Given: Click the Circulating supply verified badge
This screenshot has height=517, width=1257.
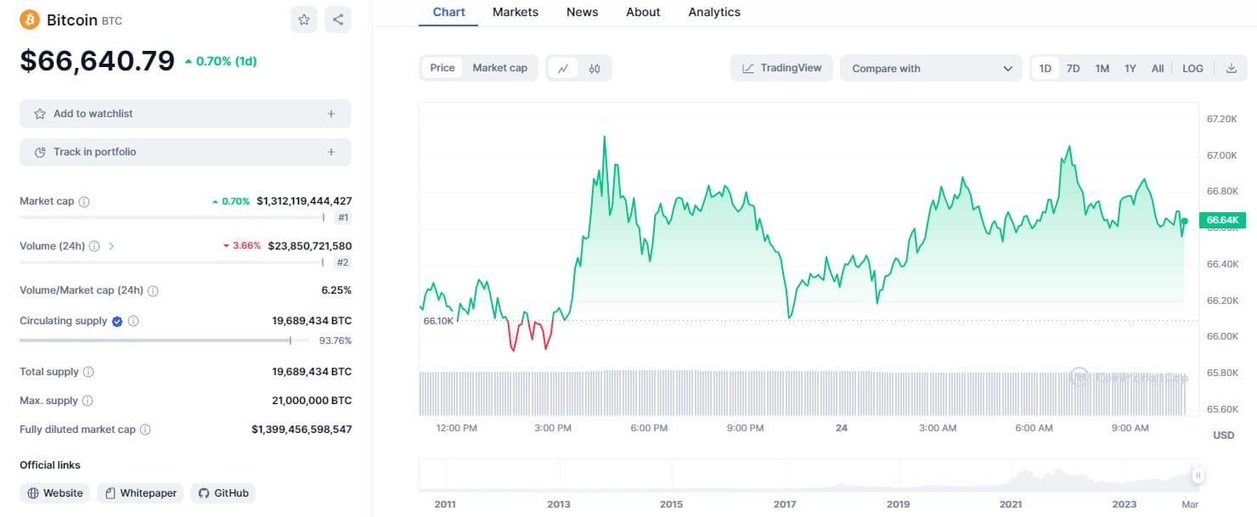Looking at the screenshot, I should (x=117, y=321).
